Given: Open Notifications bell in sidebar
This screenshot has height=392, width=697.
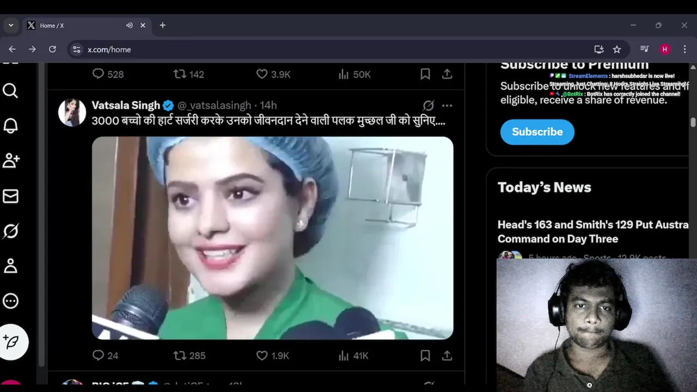Looking at the screenshot, I should tap(10, 126).
